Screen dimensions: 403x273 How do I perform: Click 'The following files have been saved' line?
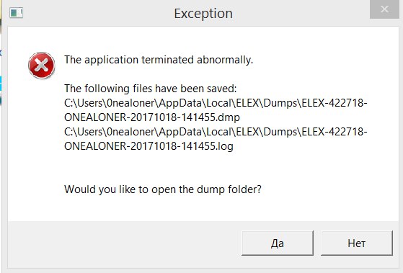pos(151,89)
